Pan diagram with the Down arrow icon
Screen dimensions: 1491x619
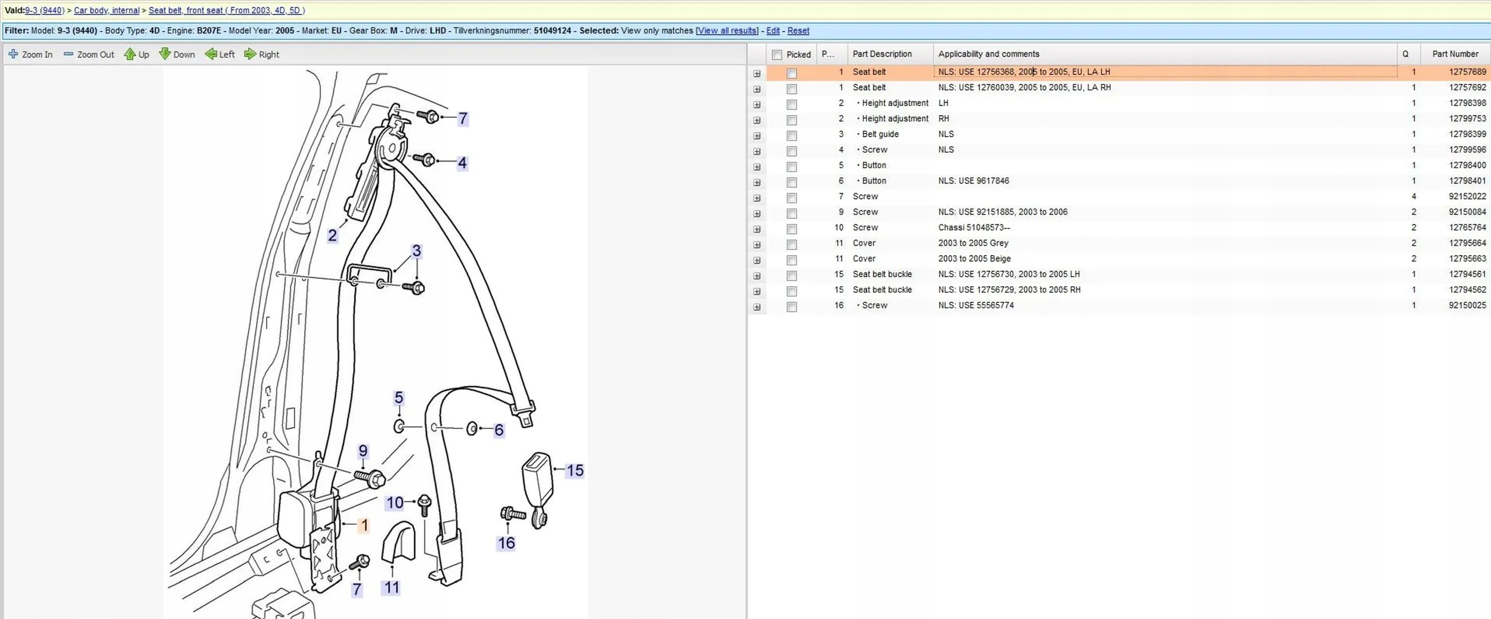coord(165,54)
